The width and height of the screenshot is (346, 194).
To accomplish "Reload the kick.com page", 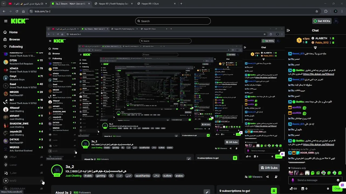I will click(17, 11).
